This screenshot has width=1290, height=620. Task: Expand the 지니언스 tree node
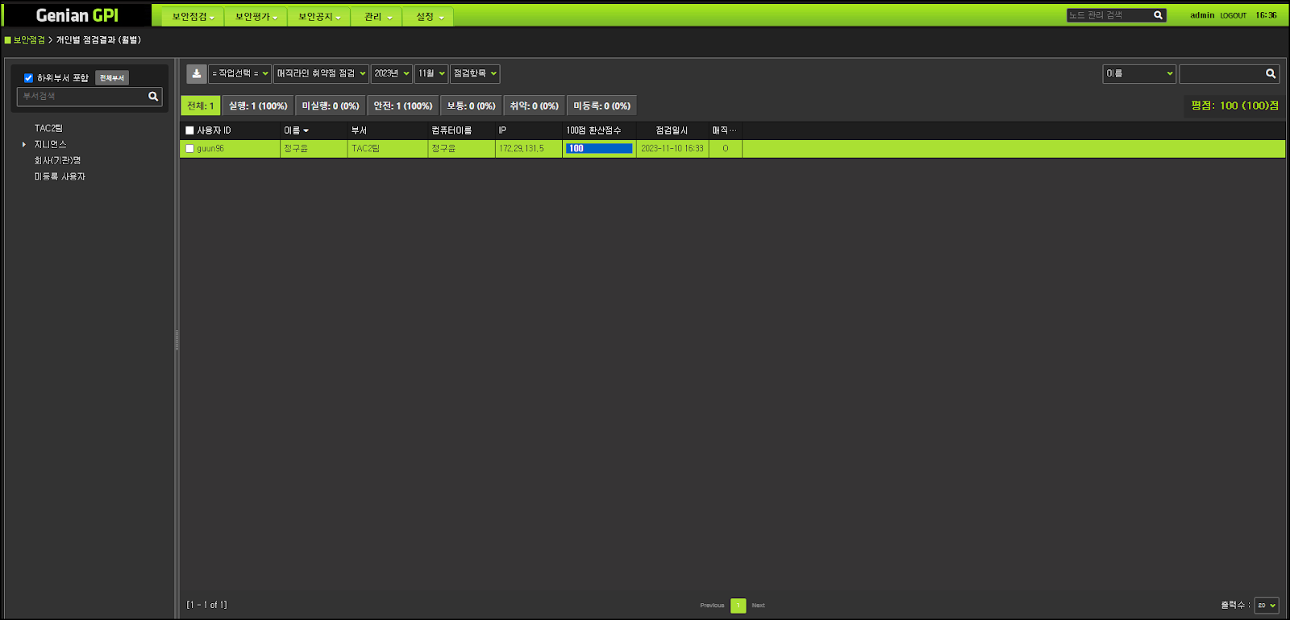[24, 145]
